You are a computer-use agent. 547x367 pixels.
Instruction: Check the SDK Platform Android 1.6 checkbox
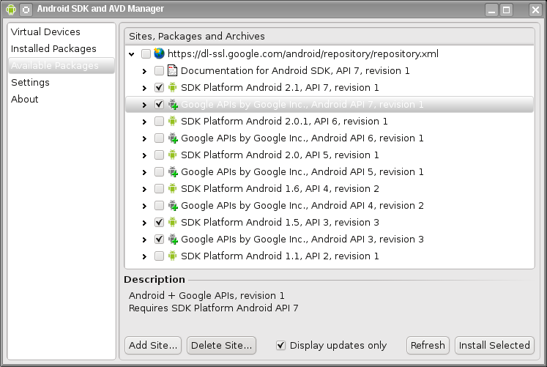coord(159,189)
